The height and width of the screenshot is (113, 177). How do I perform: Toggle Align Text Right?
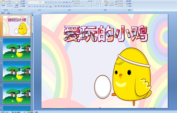(x=61, y=6)
